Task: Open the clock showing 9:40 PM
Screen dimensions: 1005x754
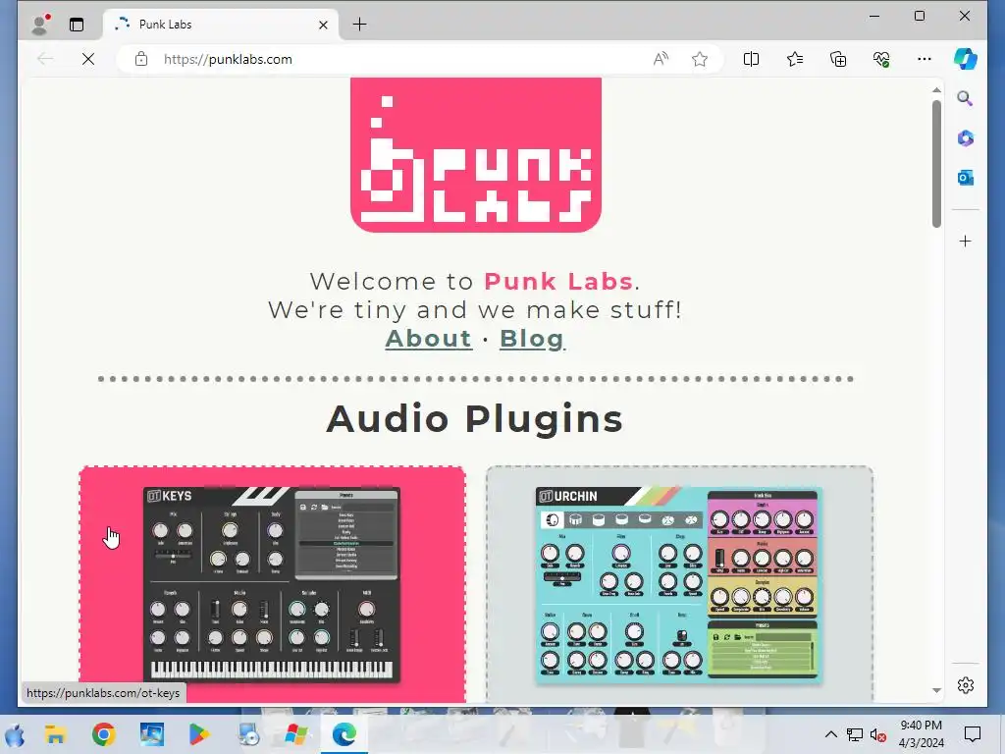Action: [x=921, y=734]
